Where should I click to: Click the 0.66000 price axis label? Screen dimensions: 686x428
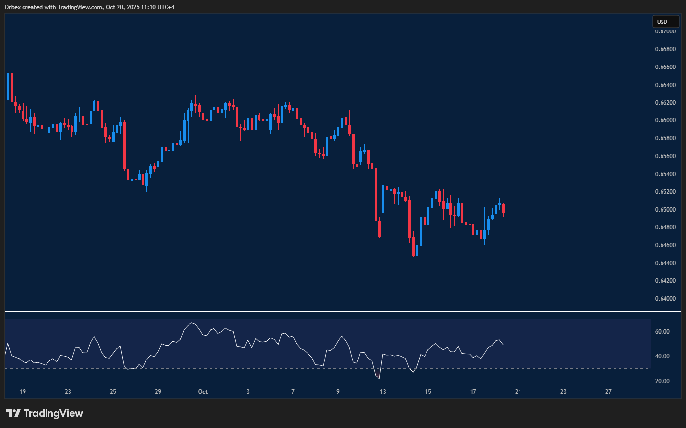click(x=665, y=120)
